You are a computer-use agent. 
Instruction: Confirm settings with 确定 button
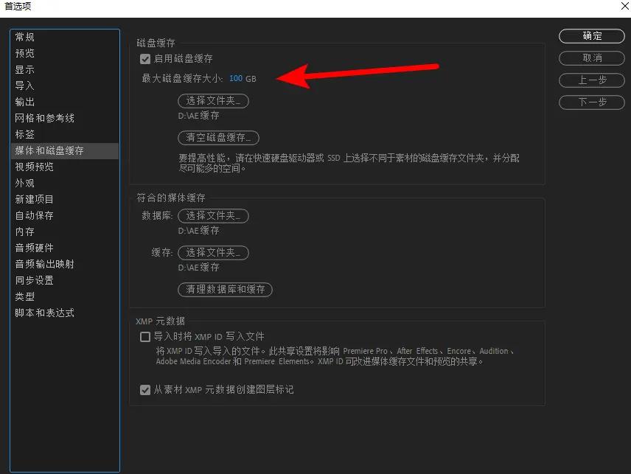591,36
